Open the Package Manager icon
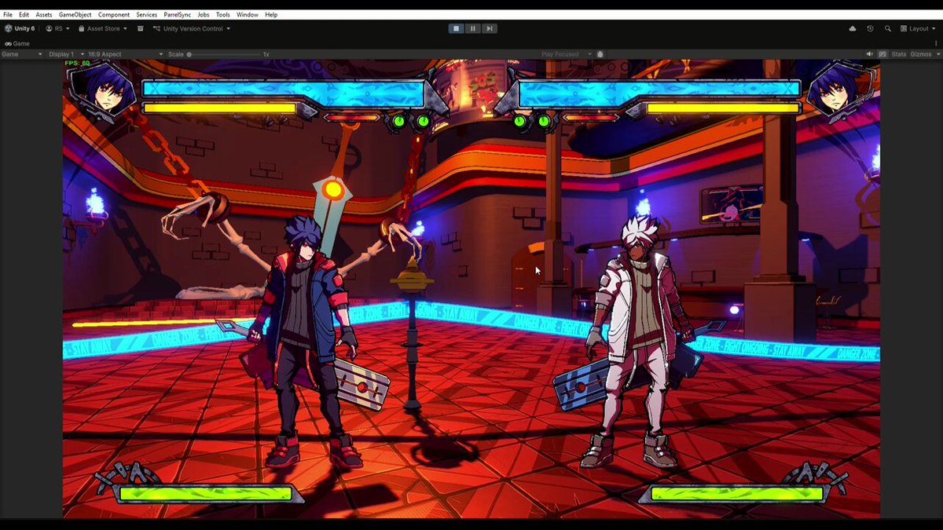Image resolution: width=943 pixels, height=530 pixels. click(x=141, y=28)
